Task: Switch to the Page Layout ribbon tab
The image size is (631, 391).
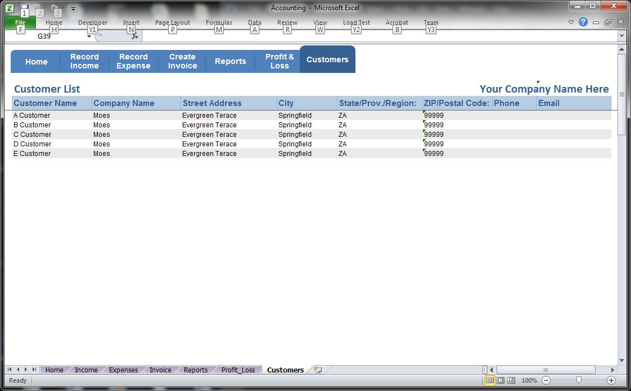Action: coord(172,22)
